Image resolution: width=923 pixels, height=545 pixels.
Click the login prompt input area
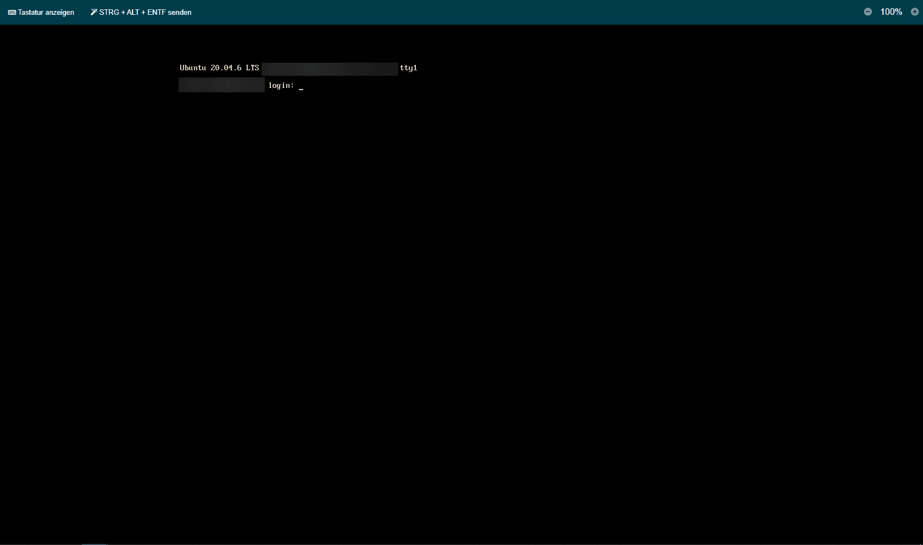[301, 86]
